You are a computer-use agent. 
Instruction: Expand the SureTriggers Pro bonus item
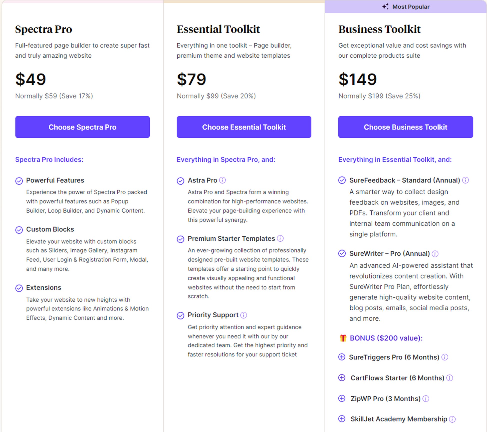[342, 357]
